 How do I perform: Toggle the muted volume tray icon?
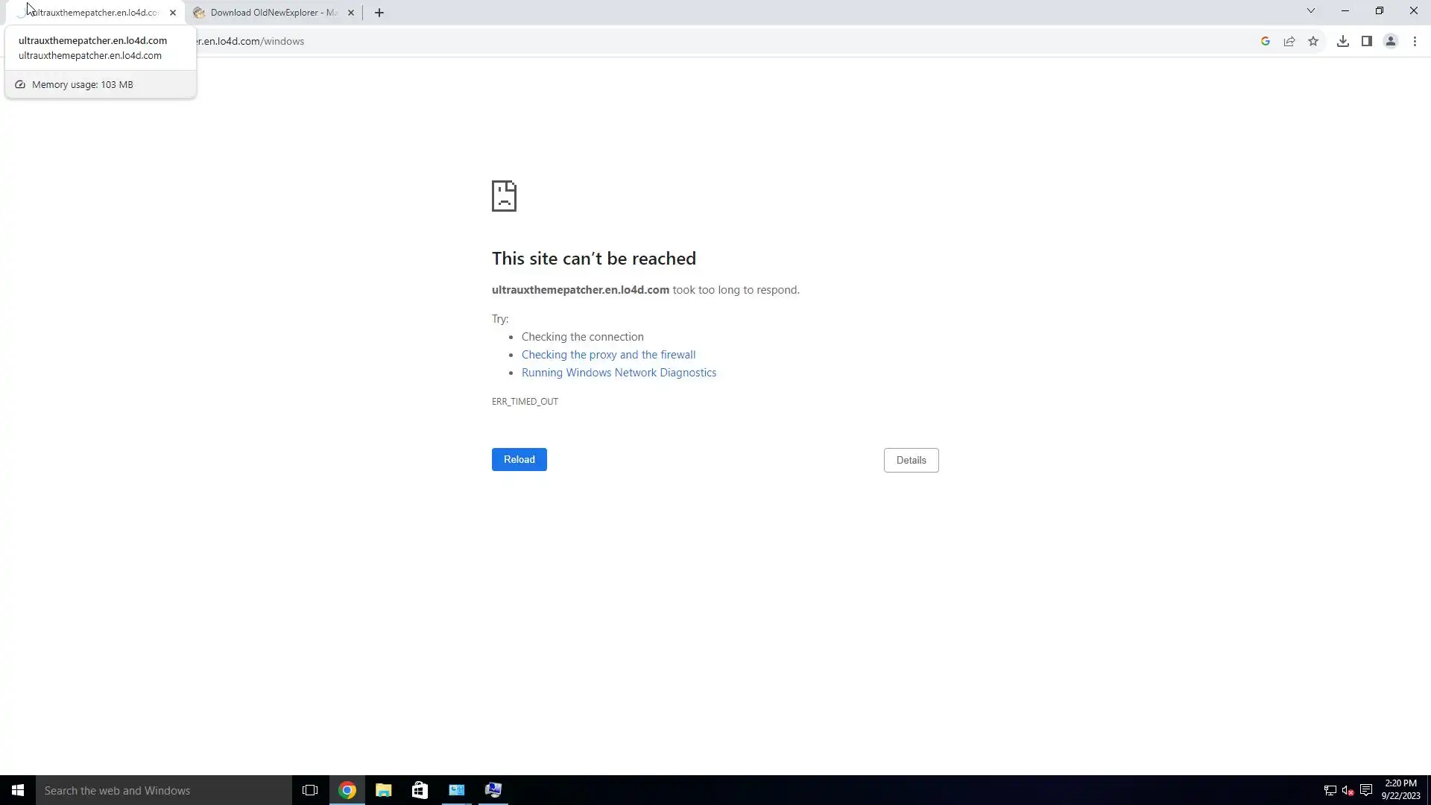coord(1348,790)
